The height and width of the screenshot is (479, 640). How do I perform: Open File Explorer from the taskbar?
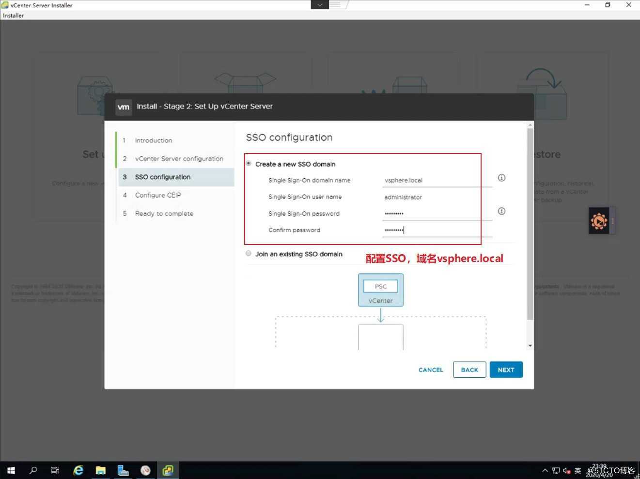pyautogui.click(x=100, y=470)
